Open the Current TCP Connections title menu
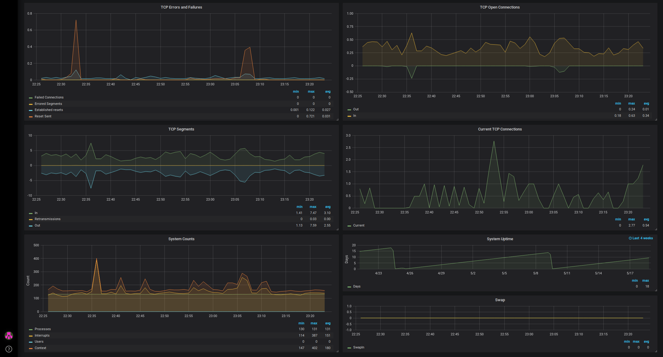The image size is (663, 357). [500, 129]
